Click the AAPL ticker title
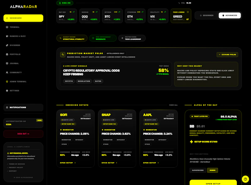 point(147,115)
